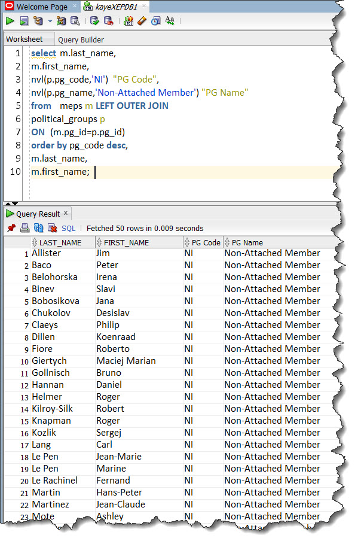Refresh the query result grid

click(38, 228)
